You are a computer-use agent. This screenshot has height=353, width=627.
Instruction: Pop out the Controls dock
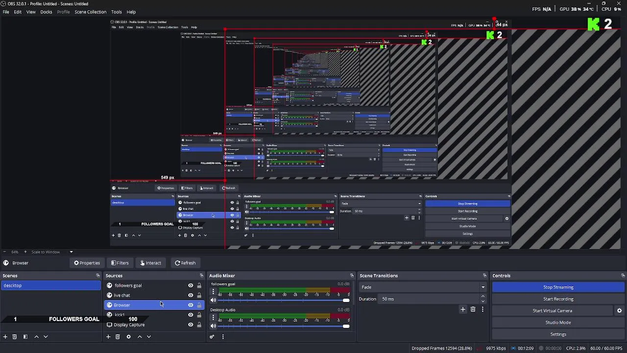click(x=623, y=276)
